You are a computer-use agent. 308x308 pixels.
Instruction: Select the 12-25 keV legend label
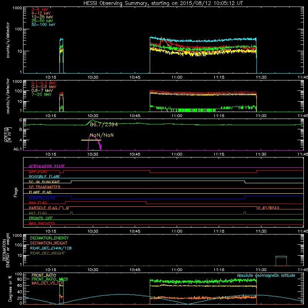pos(42,17)
